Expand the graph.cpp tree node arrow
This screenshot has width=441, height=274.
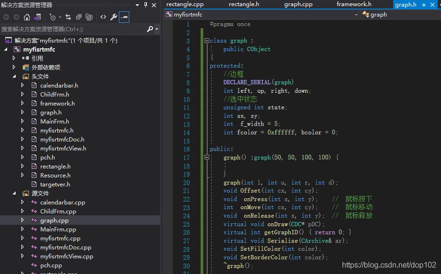click(22, 220)
